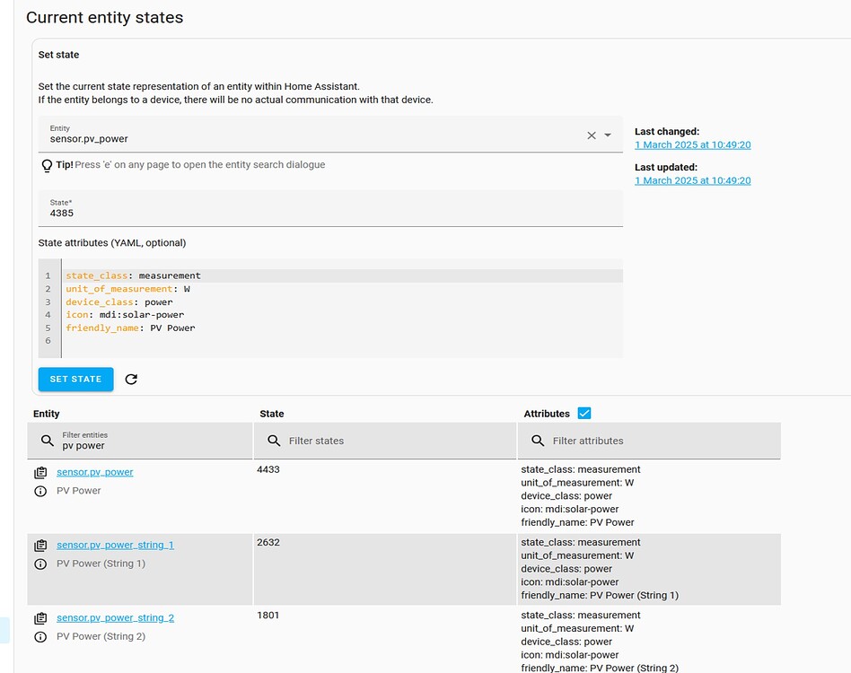Open info for PV Power (String 2)
This screenshot has width=851, height=673.
click(39, 636)
